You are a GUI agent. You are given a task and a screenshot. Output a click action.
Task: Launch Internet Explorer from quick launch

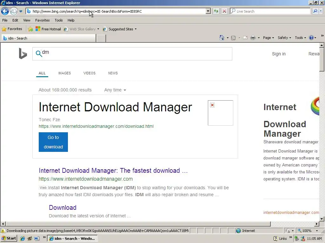(23, 239)
